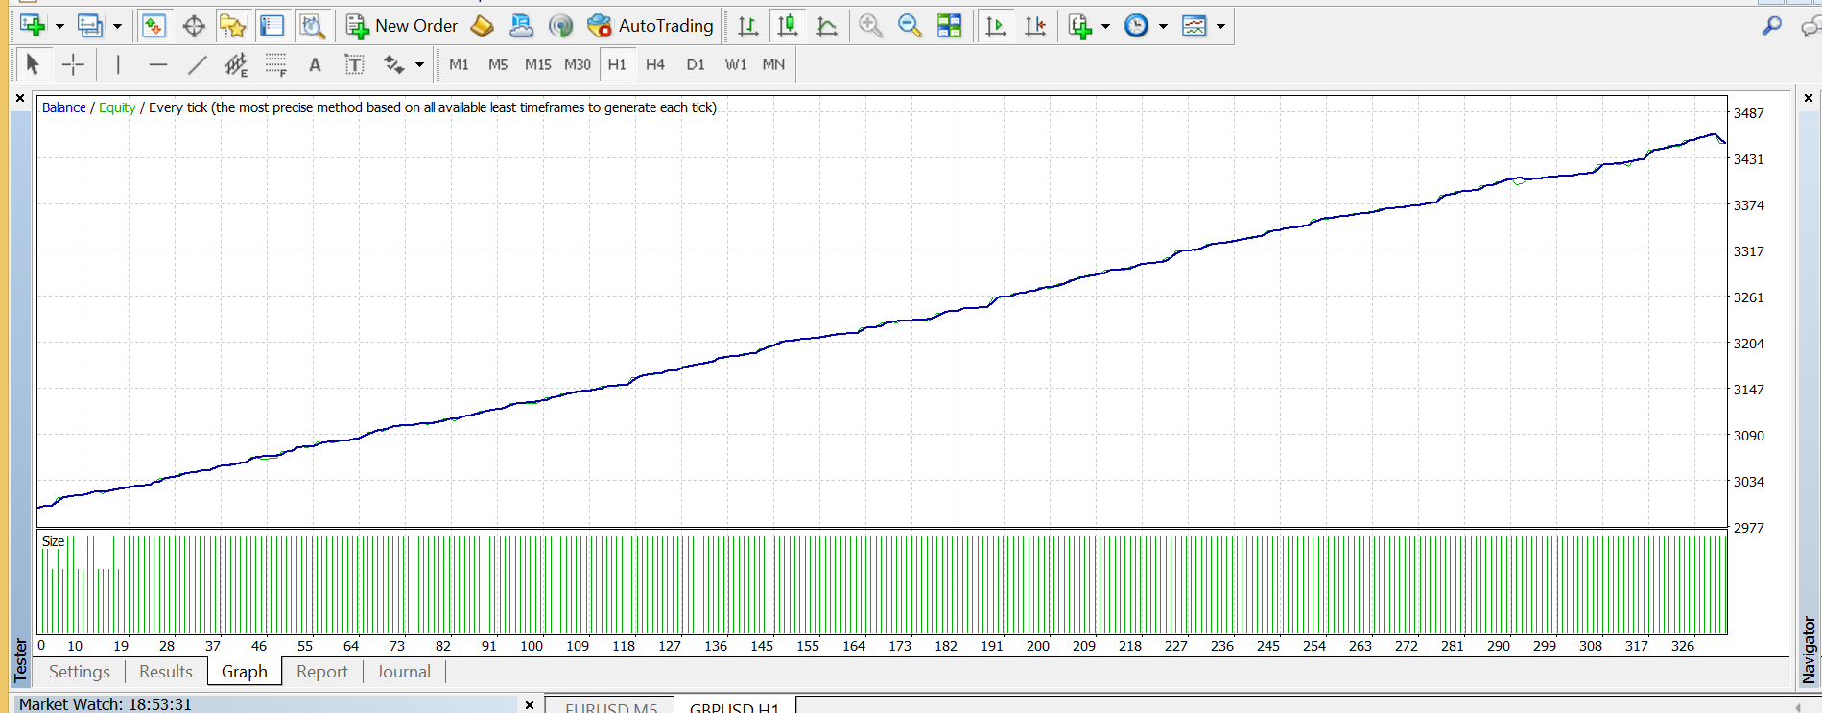
Task: Open a new chart with the toolbar icon
Action: click(x=34, y=26)
